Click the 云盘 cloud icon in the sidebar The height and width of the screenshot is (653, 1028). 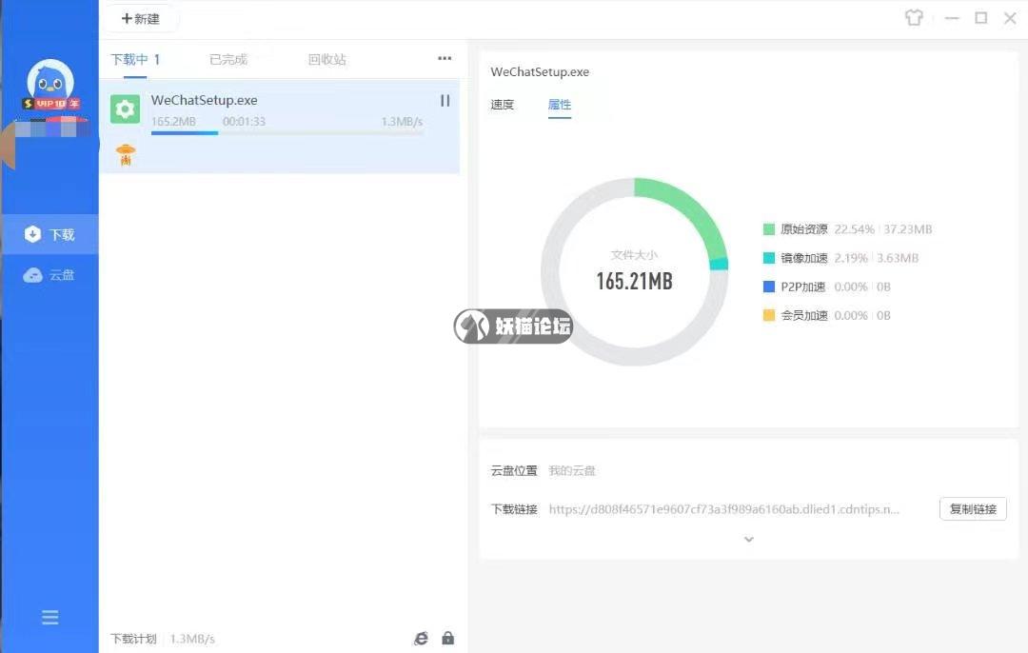tap(32, 275)
